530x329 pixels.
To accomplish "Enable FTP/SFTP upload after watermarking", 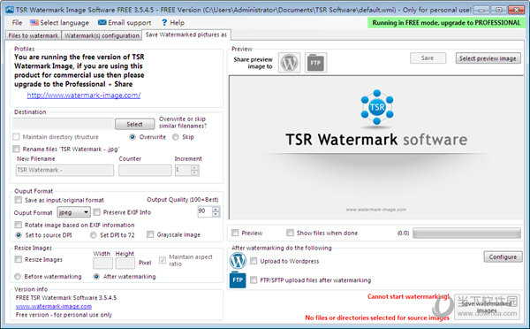I will (x=254, y=280).
